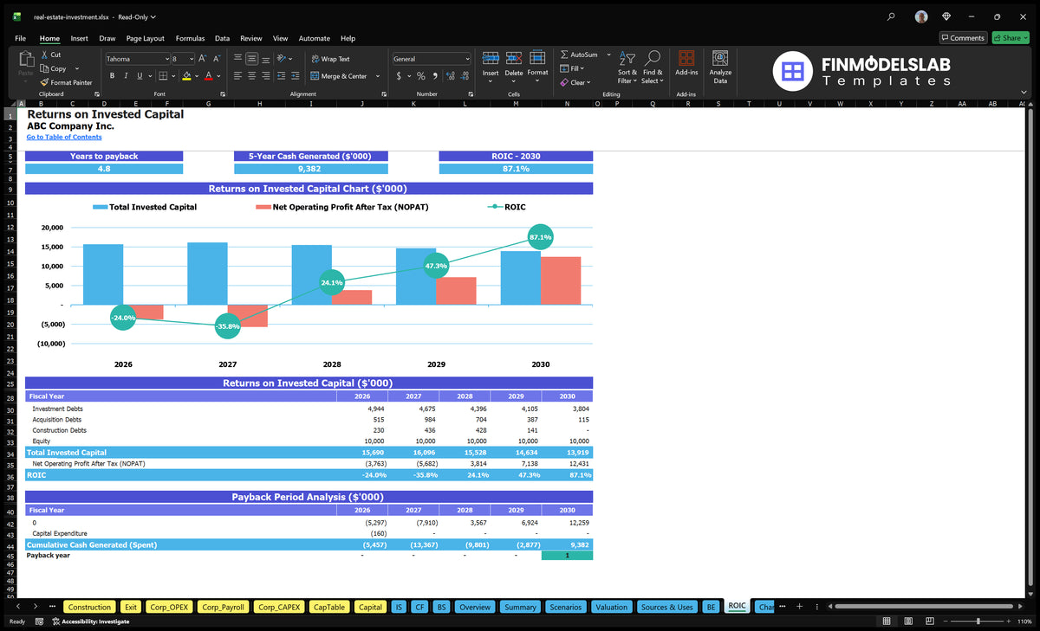The height and width of the screenshot is (631, 1040).
Task: Toggle Bold formatting
Action: click(113, 76)
